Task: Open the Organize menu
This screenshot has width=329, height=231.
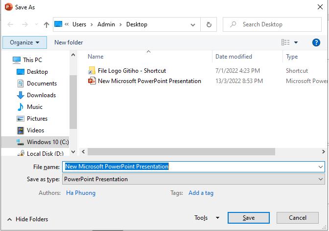Action: 24,42
